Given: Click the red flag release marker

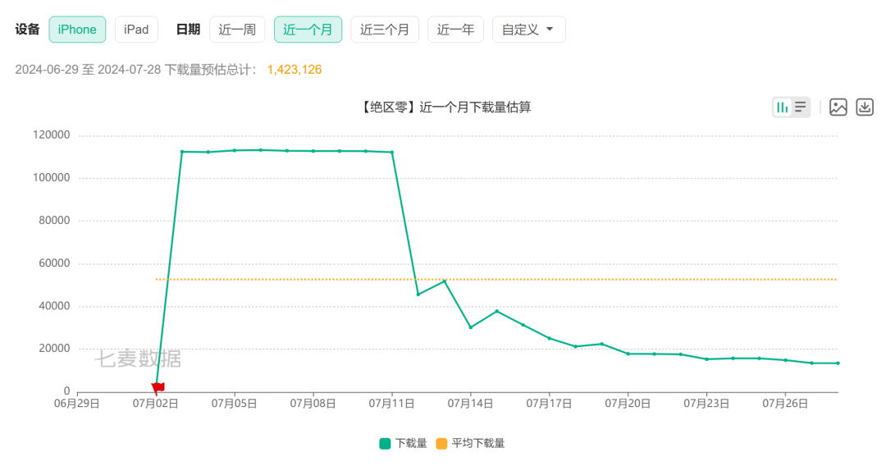Looking at the screenshot, I should 158,387.
